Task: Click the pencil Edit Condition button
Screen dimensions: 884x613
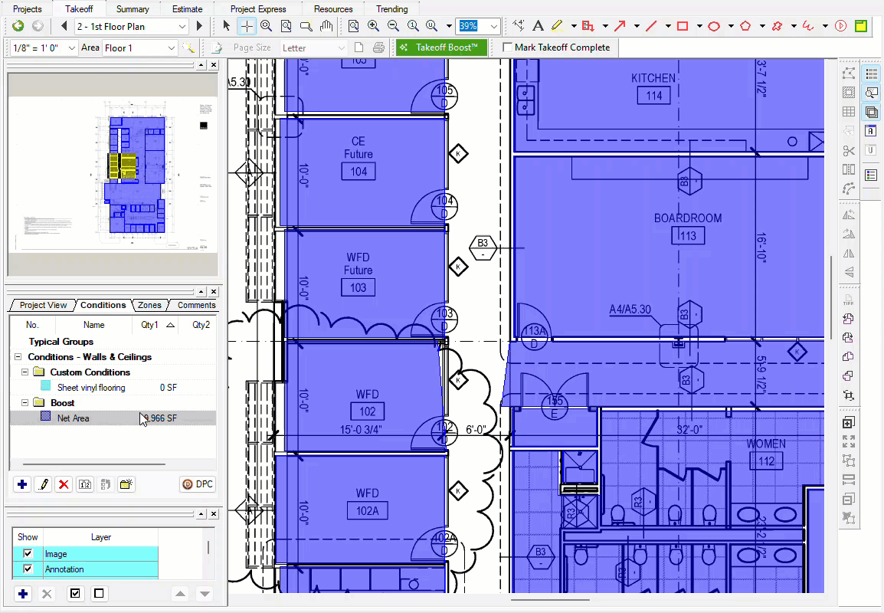Action: tap(43, 484)
